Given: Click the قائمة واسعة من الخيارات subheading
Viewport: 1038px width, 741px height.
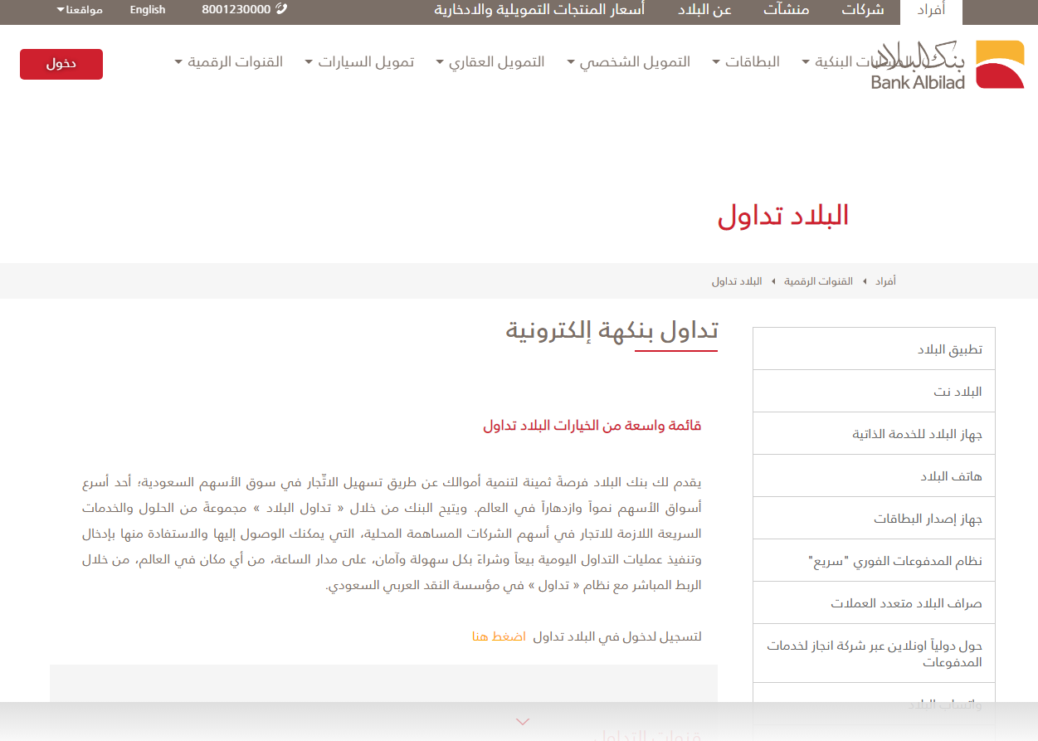Looking at the screenshot, I should [x=592, y=426].
